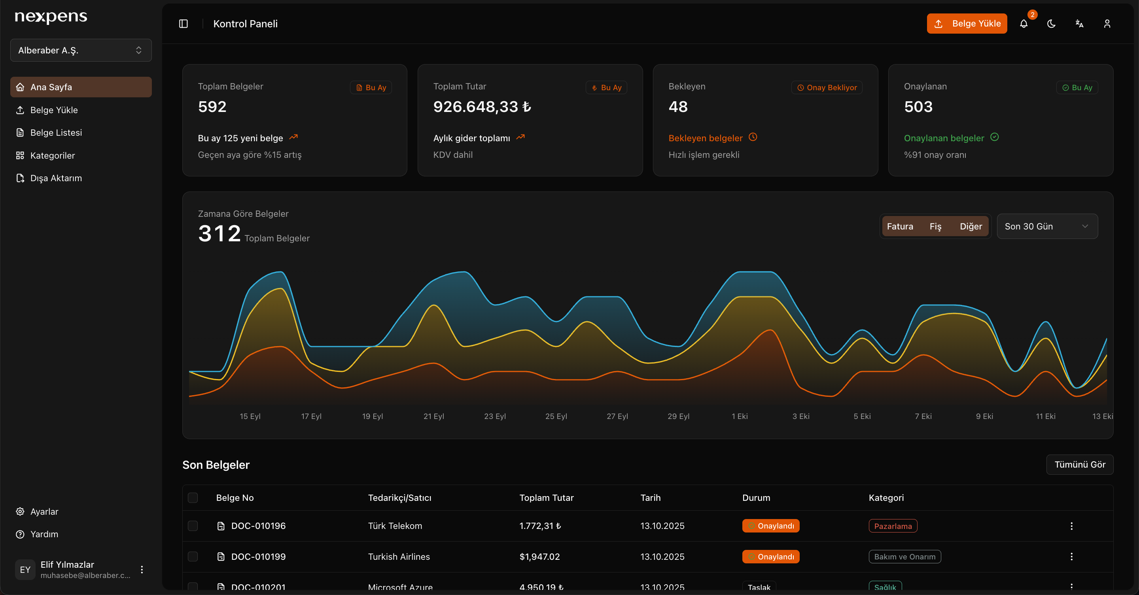This screenshot has width=1139, height=595.
Task: Expand the Alberaber A.Ş. company selector
Action: (x=81, y=50)
